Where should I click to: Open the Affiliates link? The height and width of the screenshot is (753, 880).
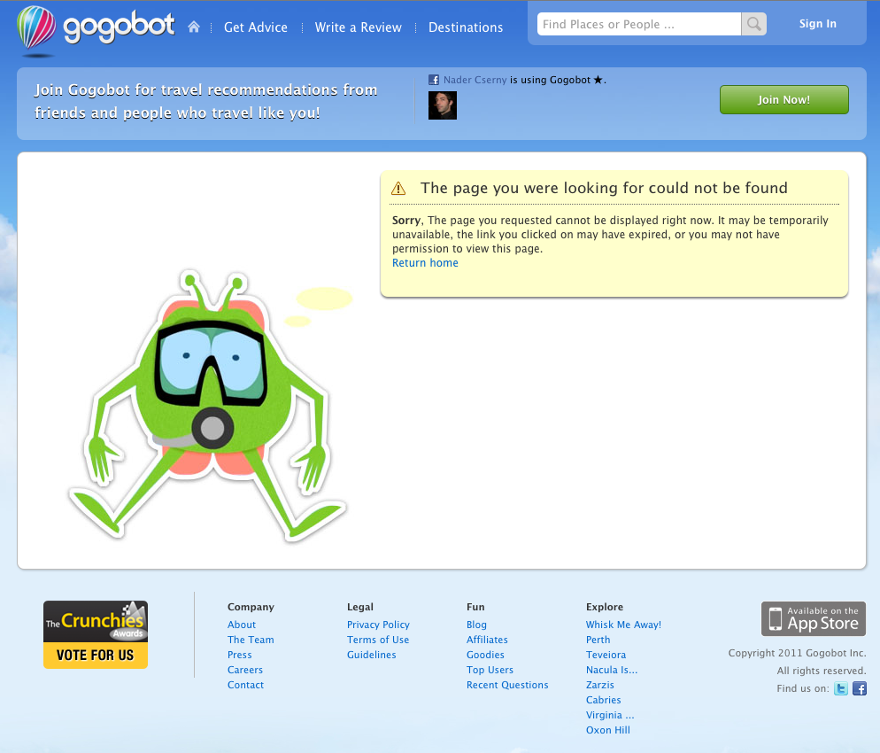487,640
